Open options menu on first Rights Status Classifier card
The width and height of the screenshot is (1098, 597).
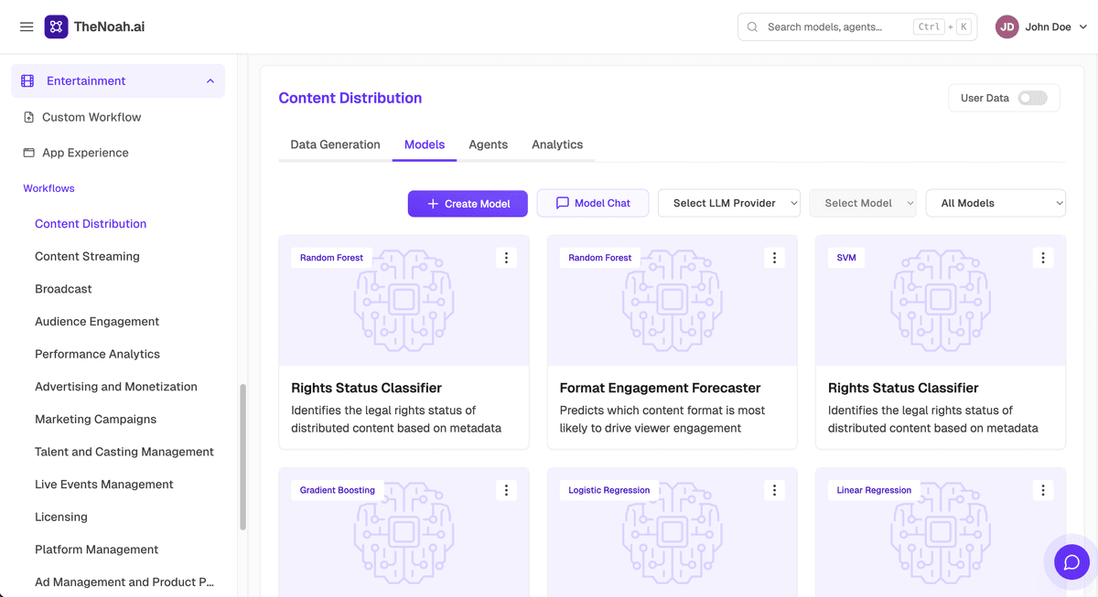pyautogui.click(x=506, y=258)
